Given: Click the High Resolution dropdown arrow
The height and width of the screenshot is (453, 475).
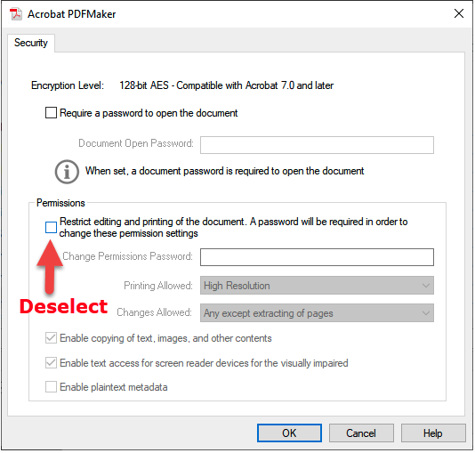Looking at the screenshot, I should click(x=425, y=286).
